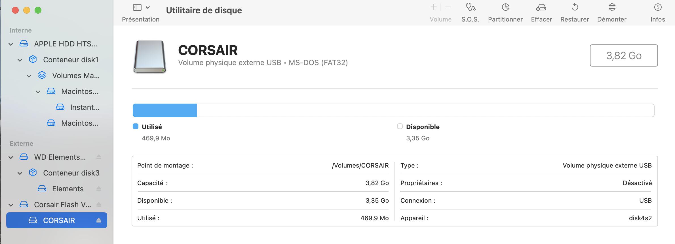This screenshot has width=675, height=244.
Task: Collapse the Conteneur disk1 tree item
Action: 20,60
